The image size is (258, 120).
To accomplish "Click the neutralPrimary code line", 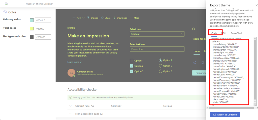I will click(x=225, y=94).
